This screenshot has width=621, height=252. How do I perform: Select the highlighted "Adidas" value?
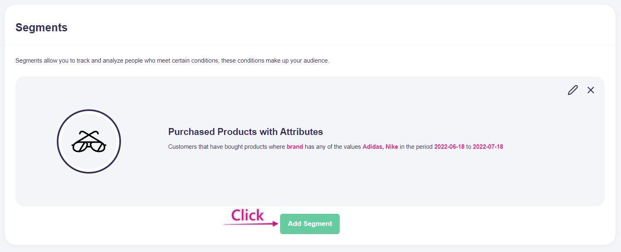click(372, 147)
